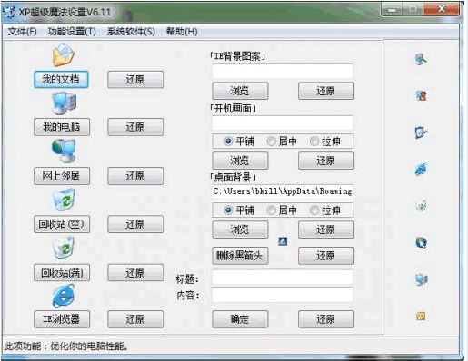This screenshot has height=361, width=468.
Task: Open sidebar computer with green arrow icon
Action: [421, 59]
